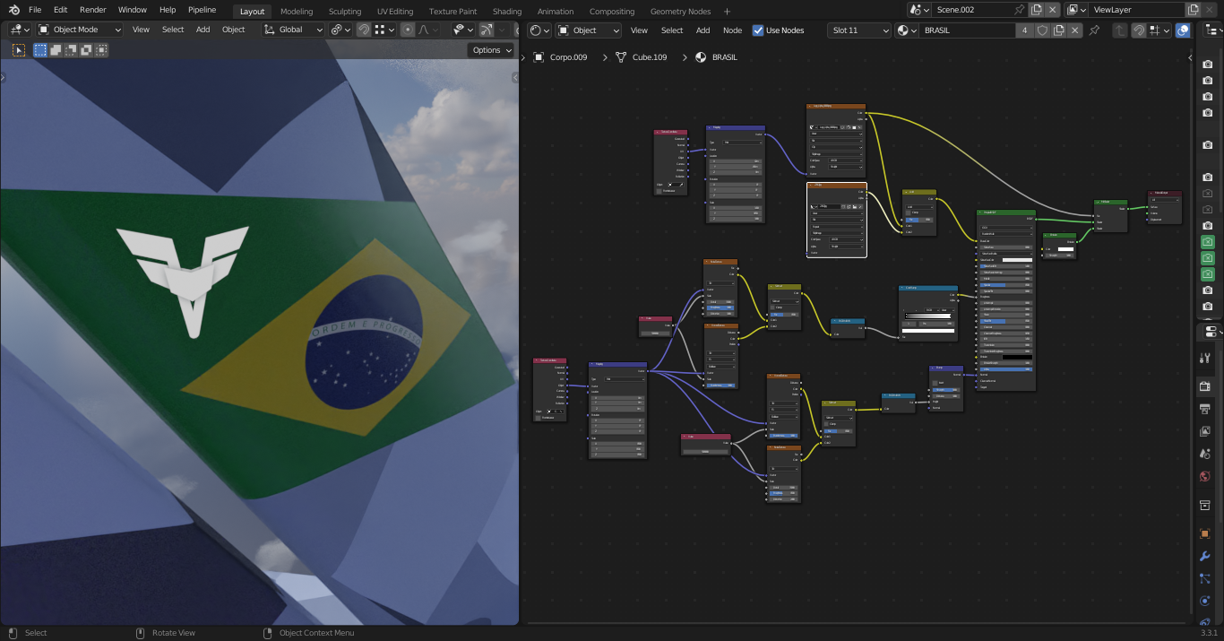Viewport: 1224px width, 641px height.
Task: Click the Blender logo icon
Action: (14, 9)
